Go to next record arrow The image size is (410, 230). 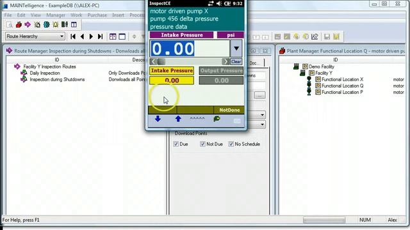coord(91,36)
